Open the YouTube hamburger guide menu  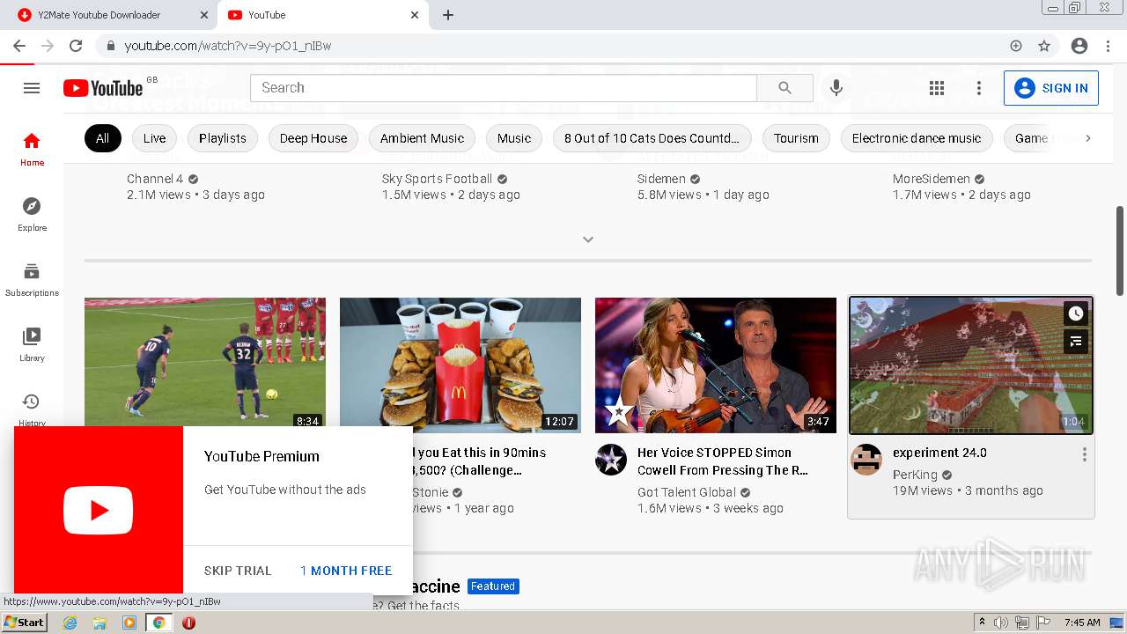(32, 88)
